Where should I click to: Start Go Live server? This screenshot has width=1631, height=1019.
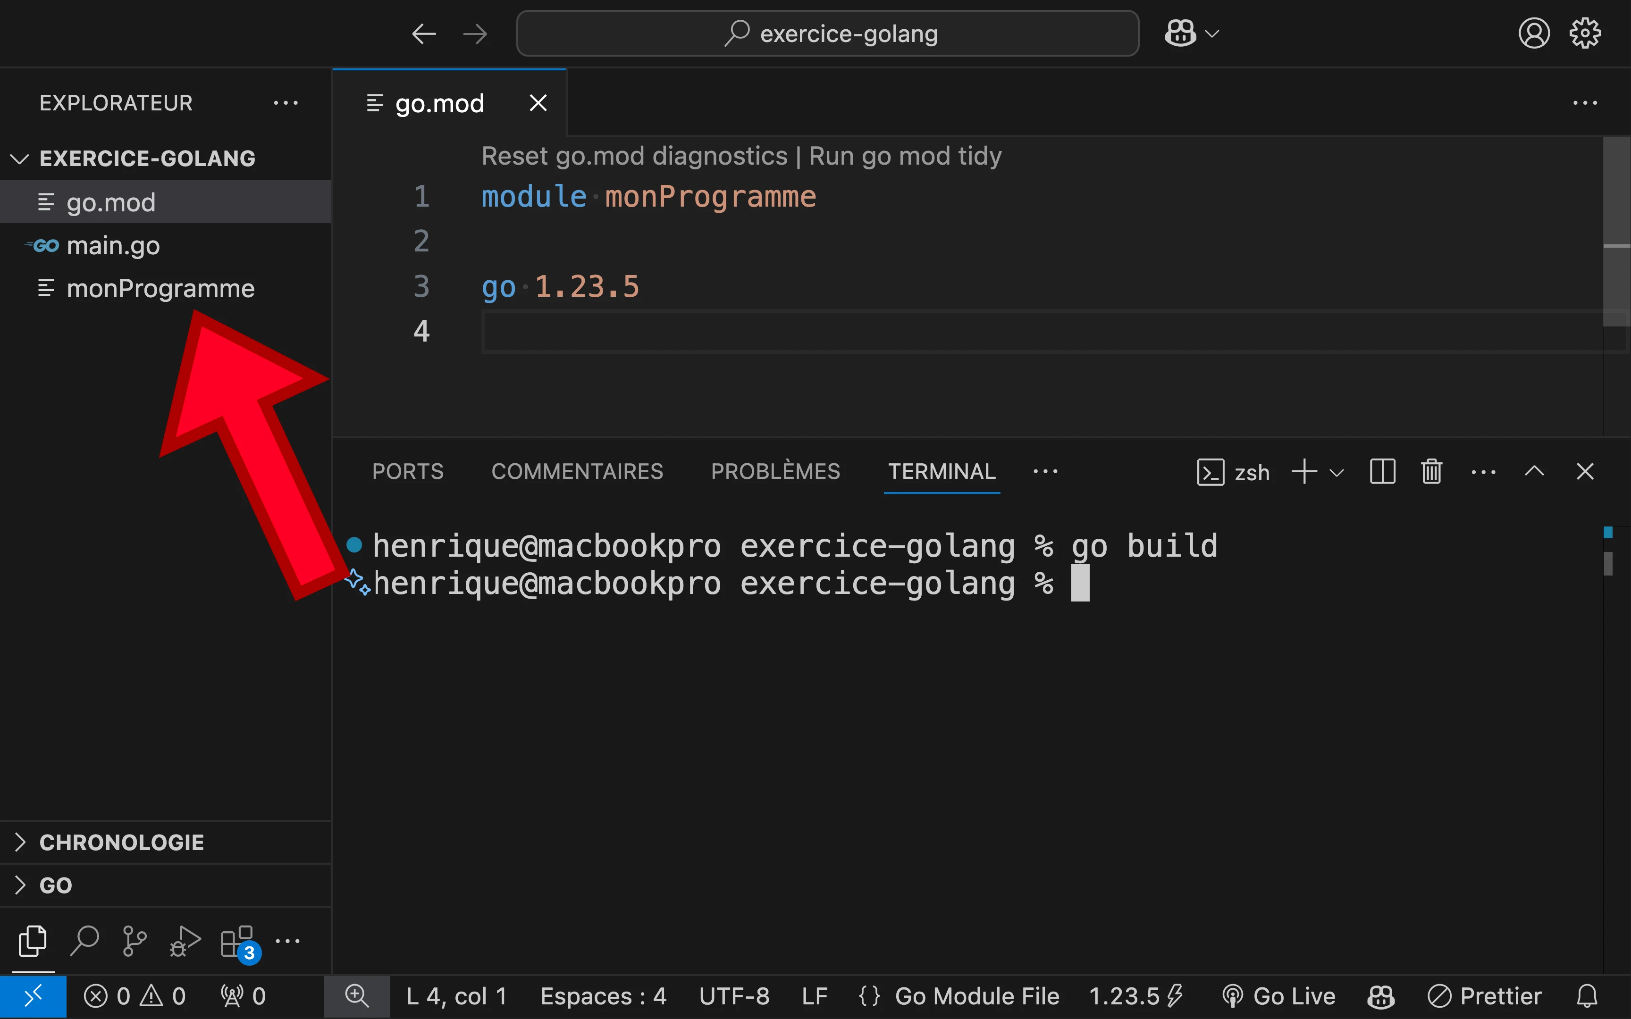click(x=1278, y=996)
